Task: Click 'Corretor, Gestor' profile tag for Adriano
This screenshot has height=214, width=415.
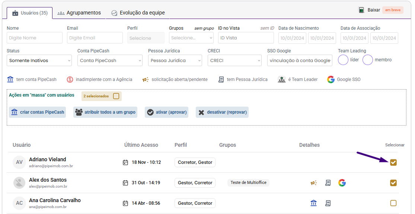Action: pos(195,162)
